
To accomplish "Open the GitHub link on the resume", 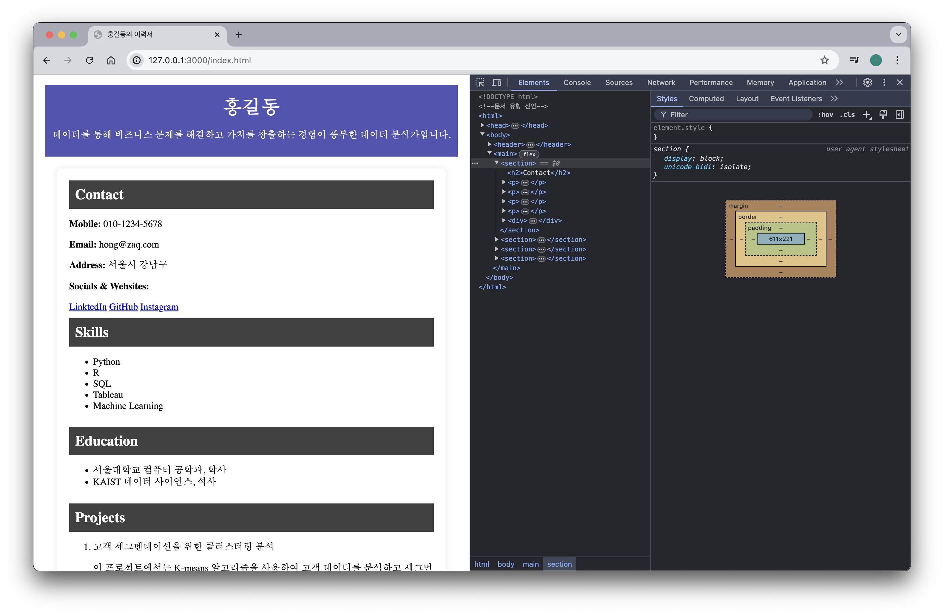I will tap(123, 307).
